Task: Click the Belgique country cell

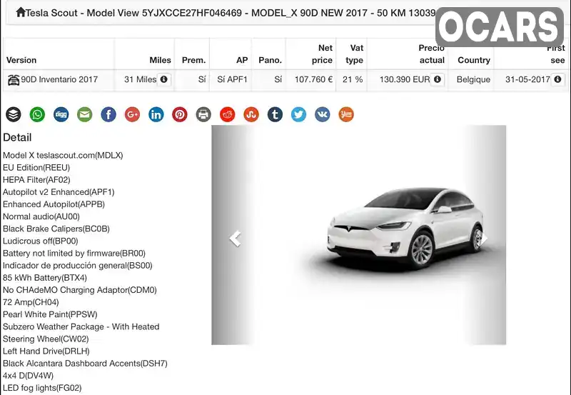Action: pyautogui.click(x=473, y=79)
